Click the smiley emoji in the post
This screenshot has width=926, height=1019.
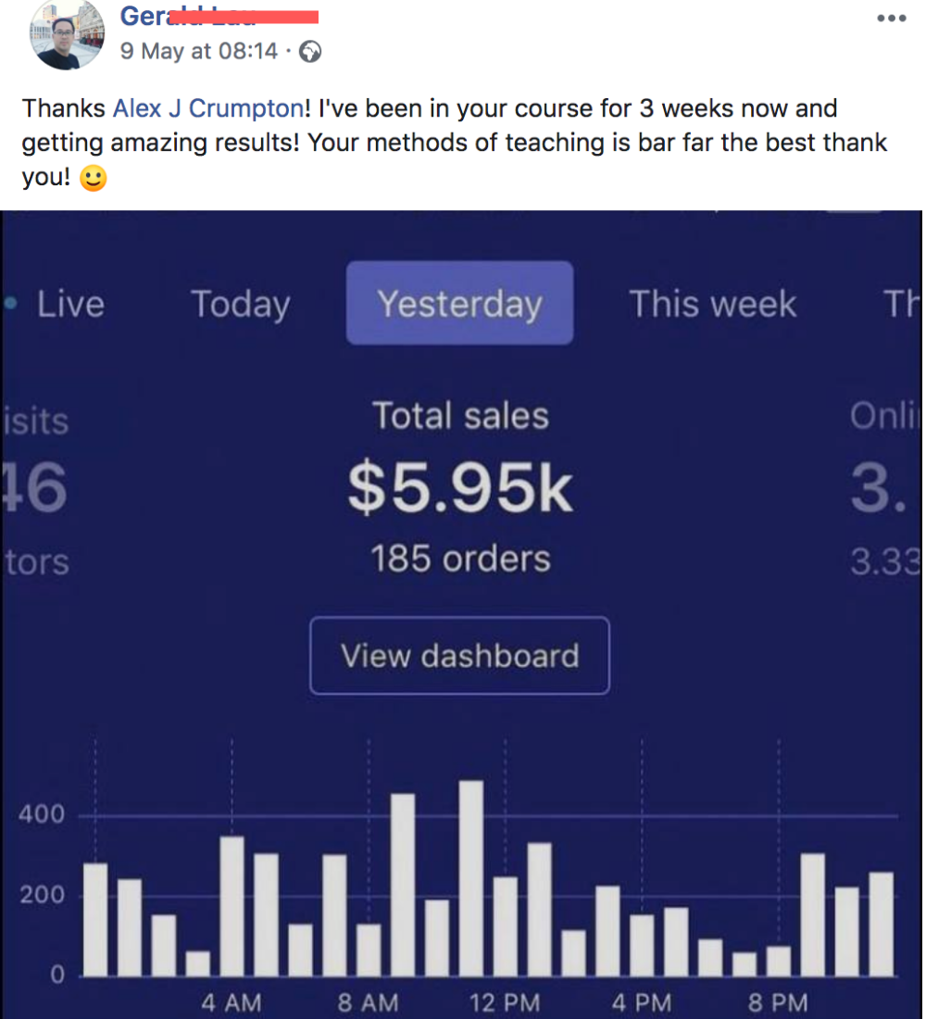93,178
